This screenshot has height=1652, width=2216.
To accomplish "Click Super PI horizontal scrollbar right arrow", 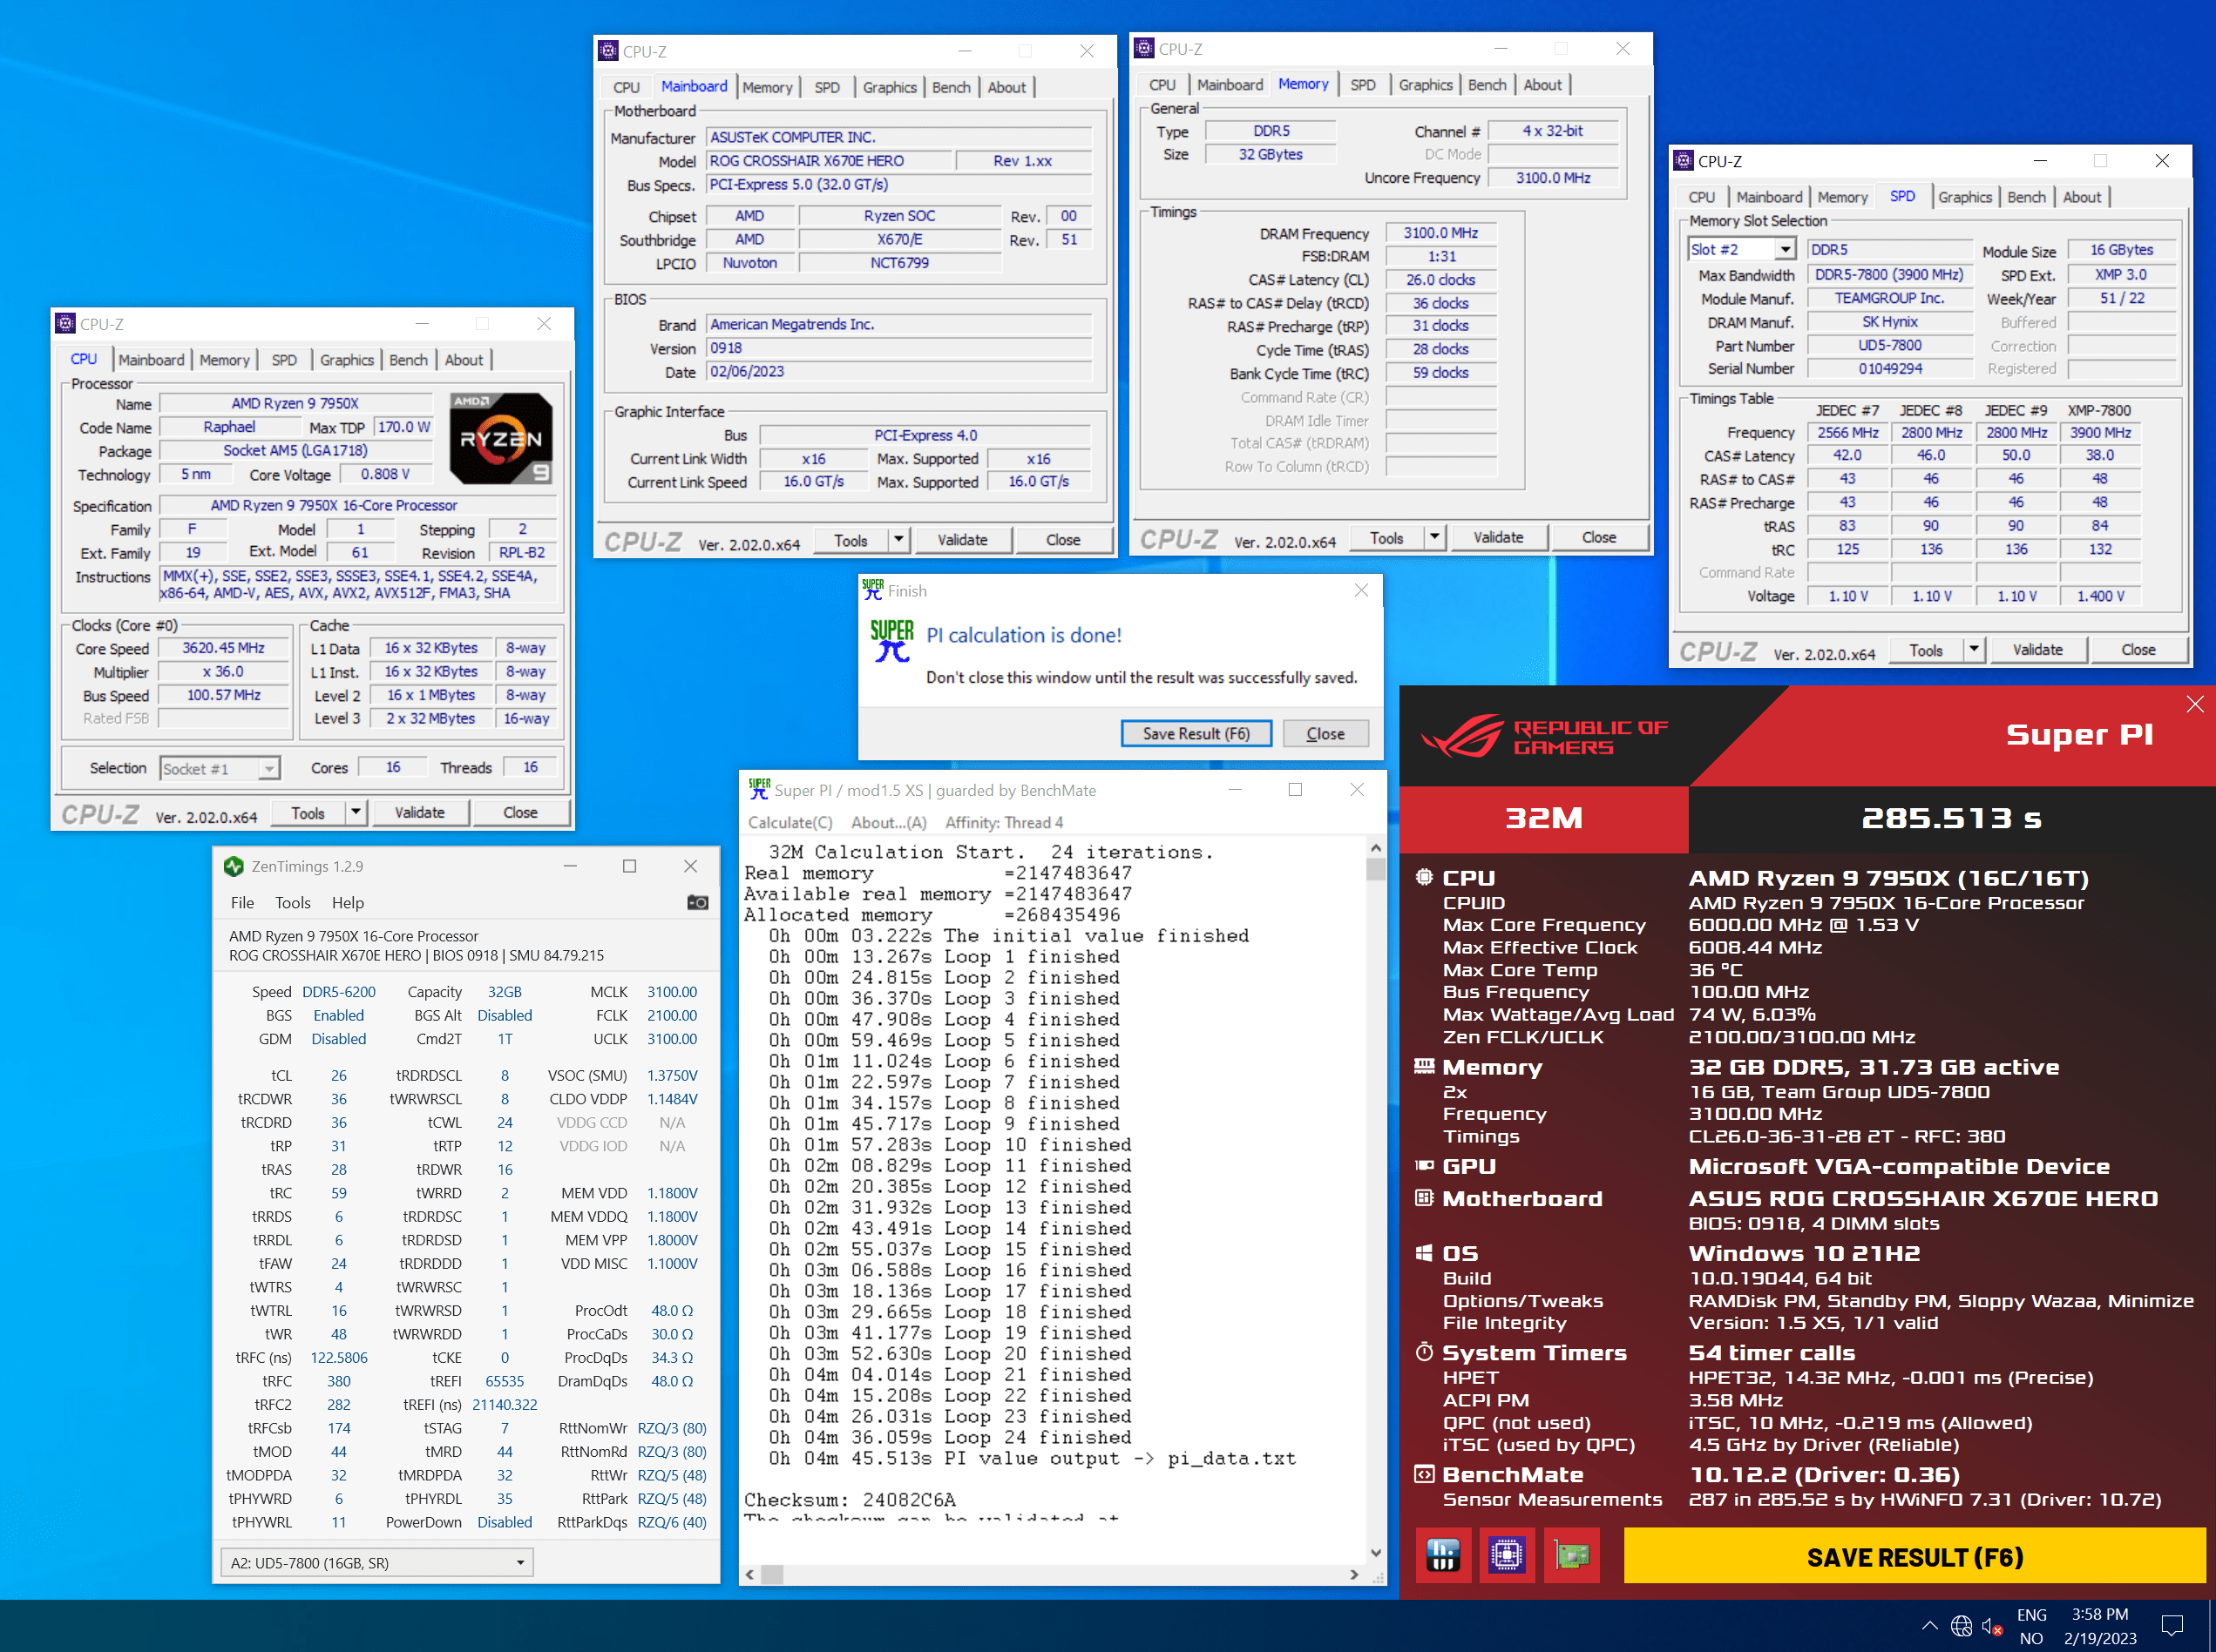I will (x=1353, y=1574).
